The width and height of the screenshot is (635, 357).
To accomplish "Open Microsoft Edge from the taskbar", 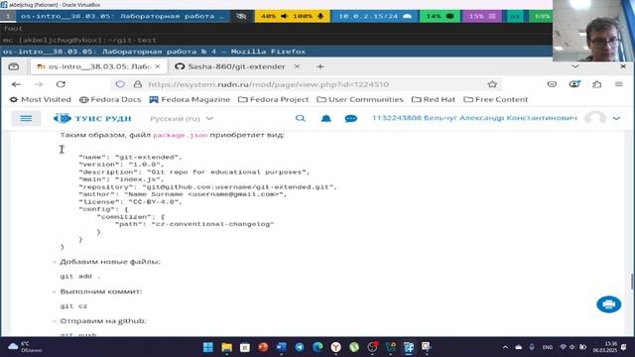I will tap(317, 347).
